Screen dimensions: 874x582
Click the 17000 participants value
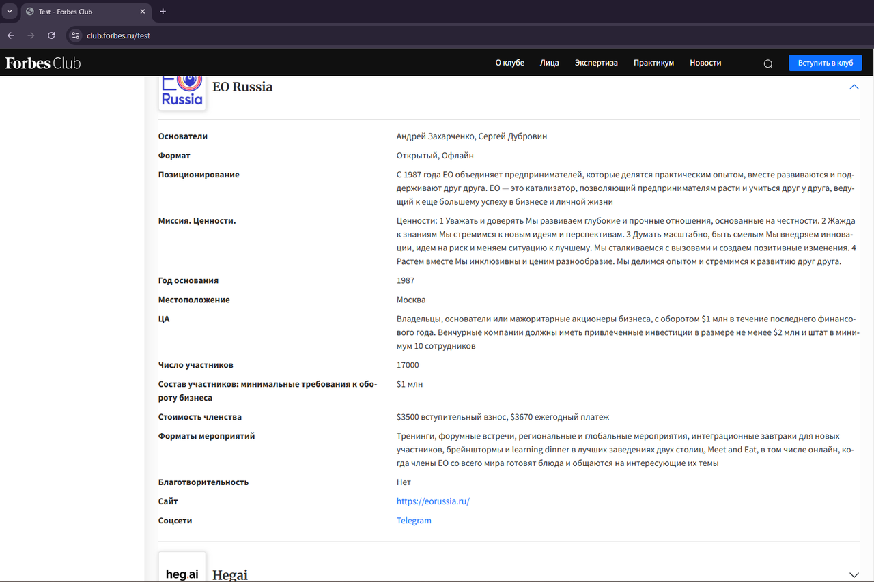pyautogui.click(x=408, y=366)
